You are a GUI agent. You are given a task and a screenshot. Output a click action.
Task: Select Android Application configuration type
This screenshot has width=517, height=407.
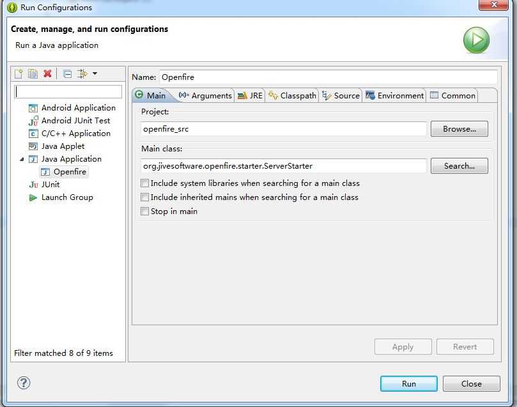[79, 108]
